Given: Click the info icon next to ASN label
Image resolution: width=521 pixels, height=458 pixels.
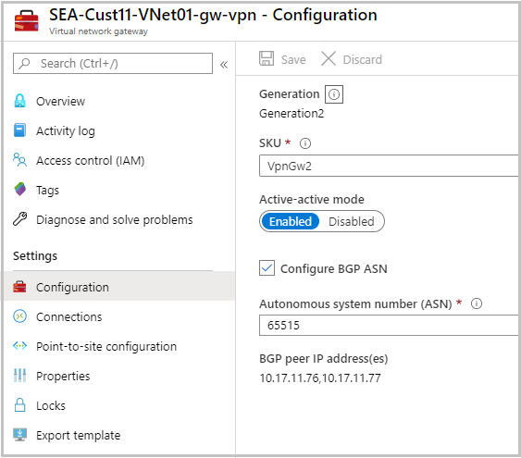Looking at the screenshot, I should pos(477,303).
